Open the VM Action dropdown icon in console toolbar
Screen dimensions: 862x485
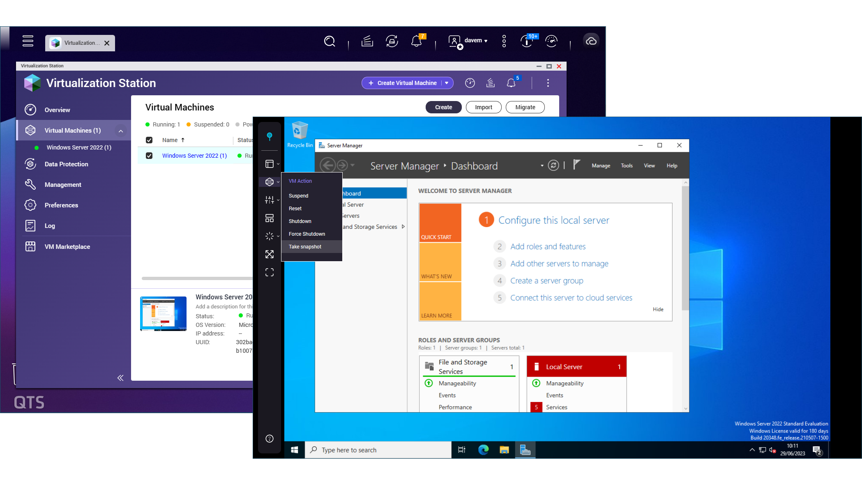(270, 182)
